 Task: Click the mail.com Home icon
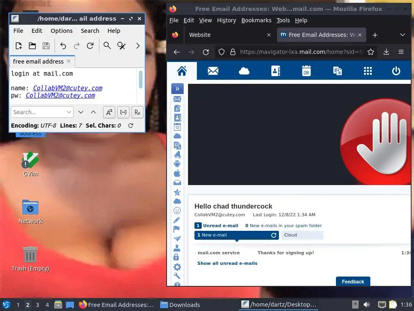[182, 71]
